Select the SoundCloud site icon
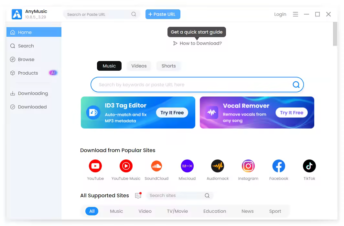 coord(156,166)
